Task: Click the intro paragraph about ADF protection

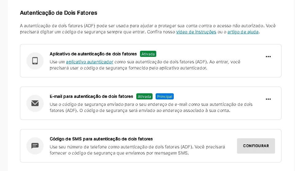Action: tap(148, 29)
